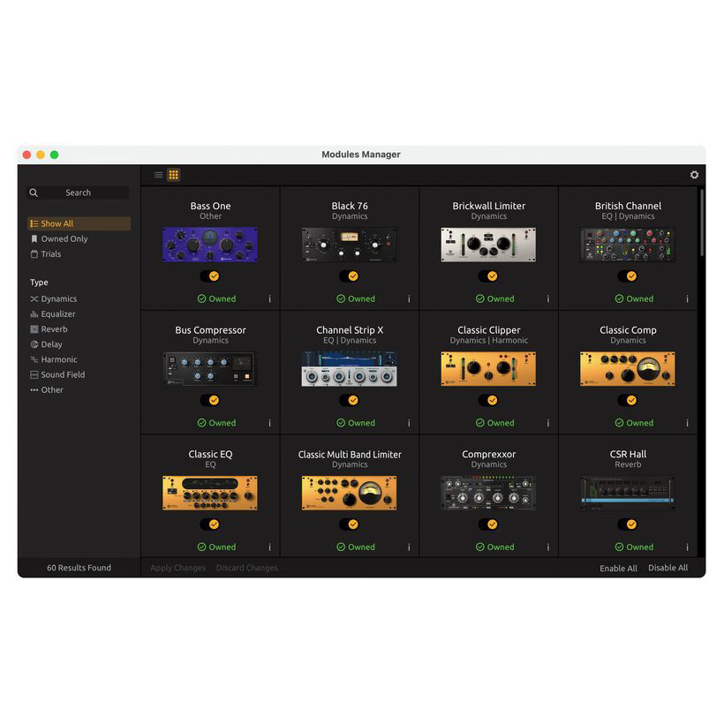Filter modules by Dynamics type

54,298
